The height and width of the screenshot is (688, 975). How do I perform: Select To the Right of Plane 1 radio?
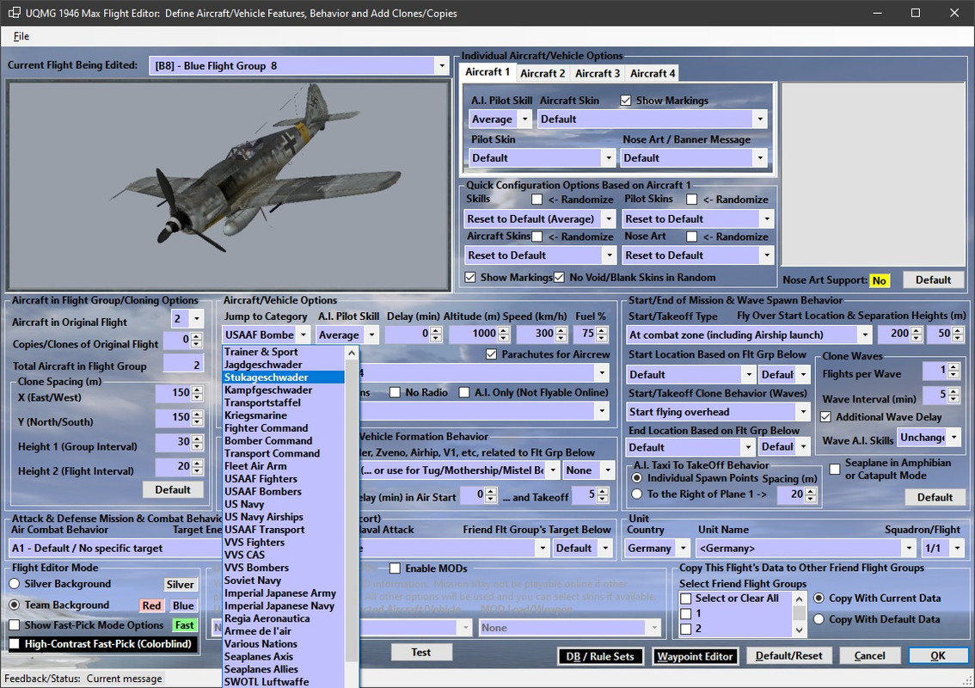coord(637,494)
